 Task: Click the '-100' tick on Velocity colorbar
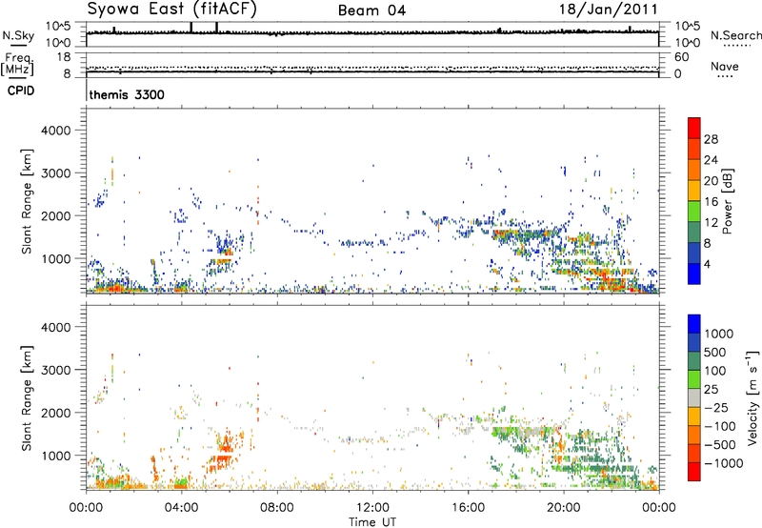[720, 426]
